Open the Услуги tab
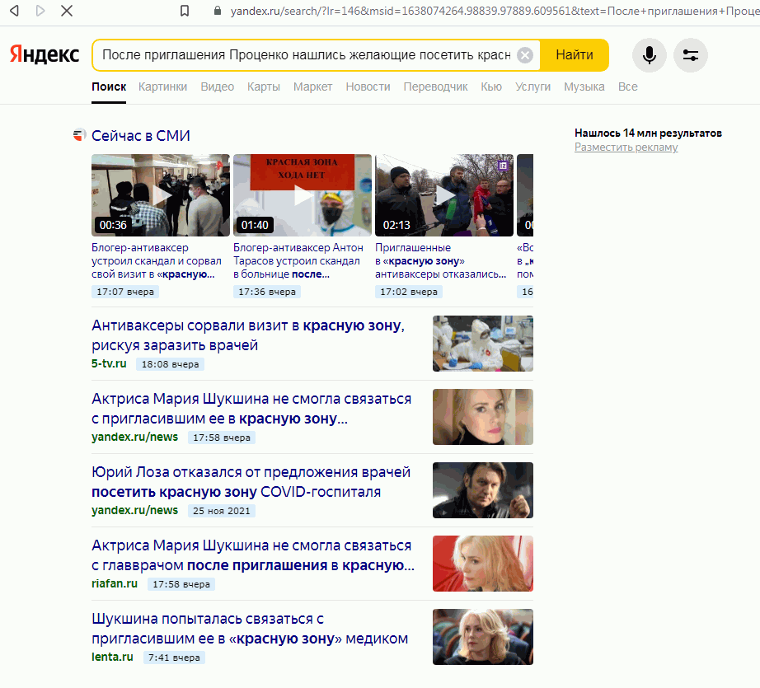Screen dimensions: 760x688 tap(532, 87)
